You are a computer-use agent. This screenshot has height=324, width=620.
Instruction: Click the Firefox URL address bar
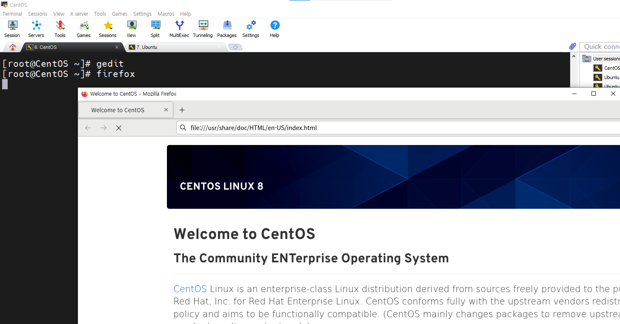pyautogui.click(x=398, y=128)
